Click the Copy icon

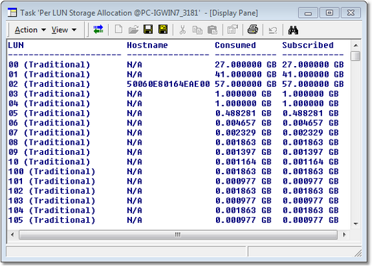click(197, 30)
